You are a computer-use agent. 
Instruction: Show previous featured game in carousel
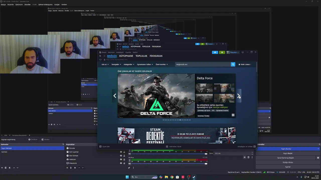click(x=115, y=96)
